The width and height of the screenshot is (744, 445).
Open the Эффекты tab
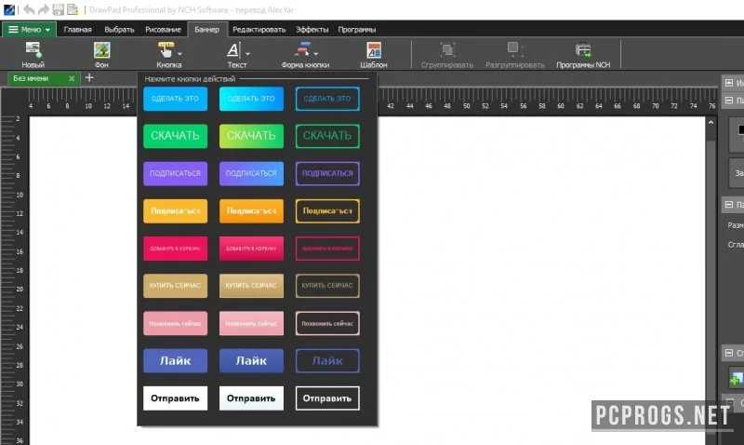[x=312, y=30]
